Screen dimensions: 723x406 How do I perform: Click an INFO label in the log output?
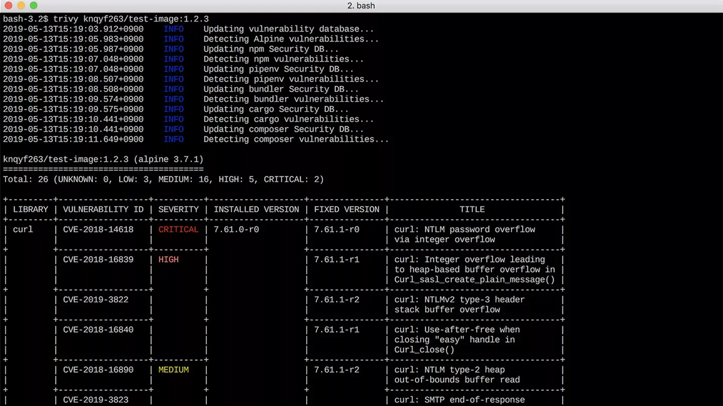(x=173, y=29)
